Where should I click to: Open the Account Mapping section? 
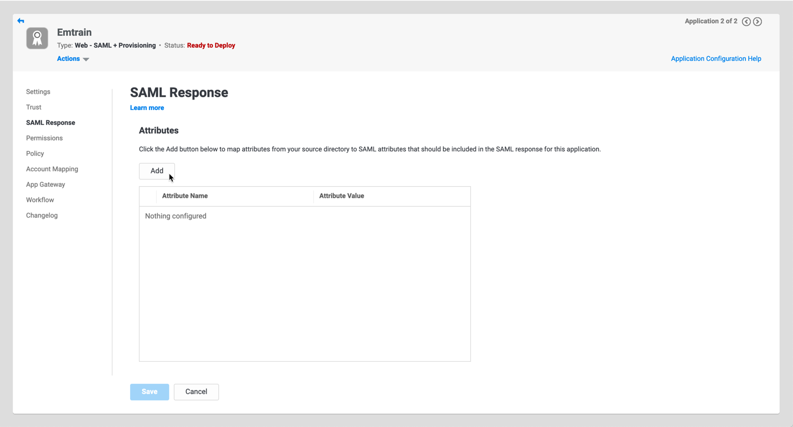click(x=52, y=169)
